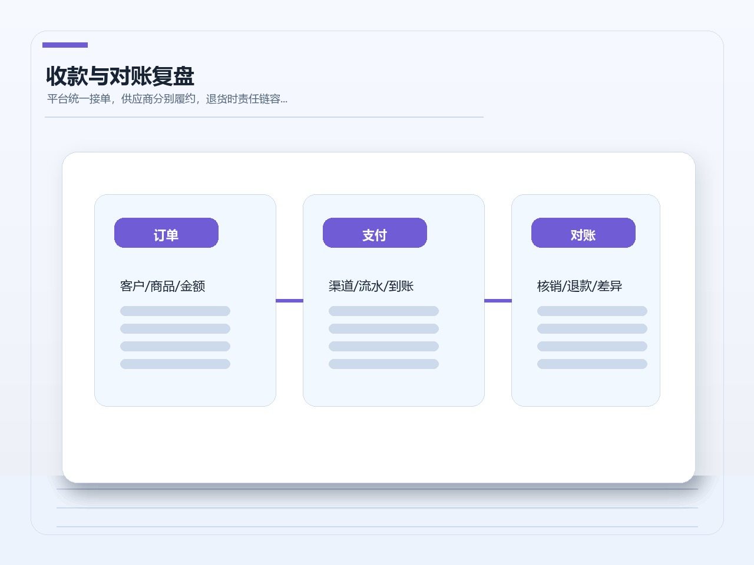
Task: Click the divider line under the subtitle
Action: [264, 117]
